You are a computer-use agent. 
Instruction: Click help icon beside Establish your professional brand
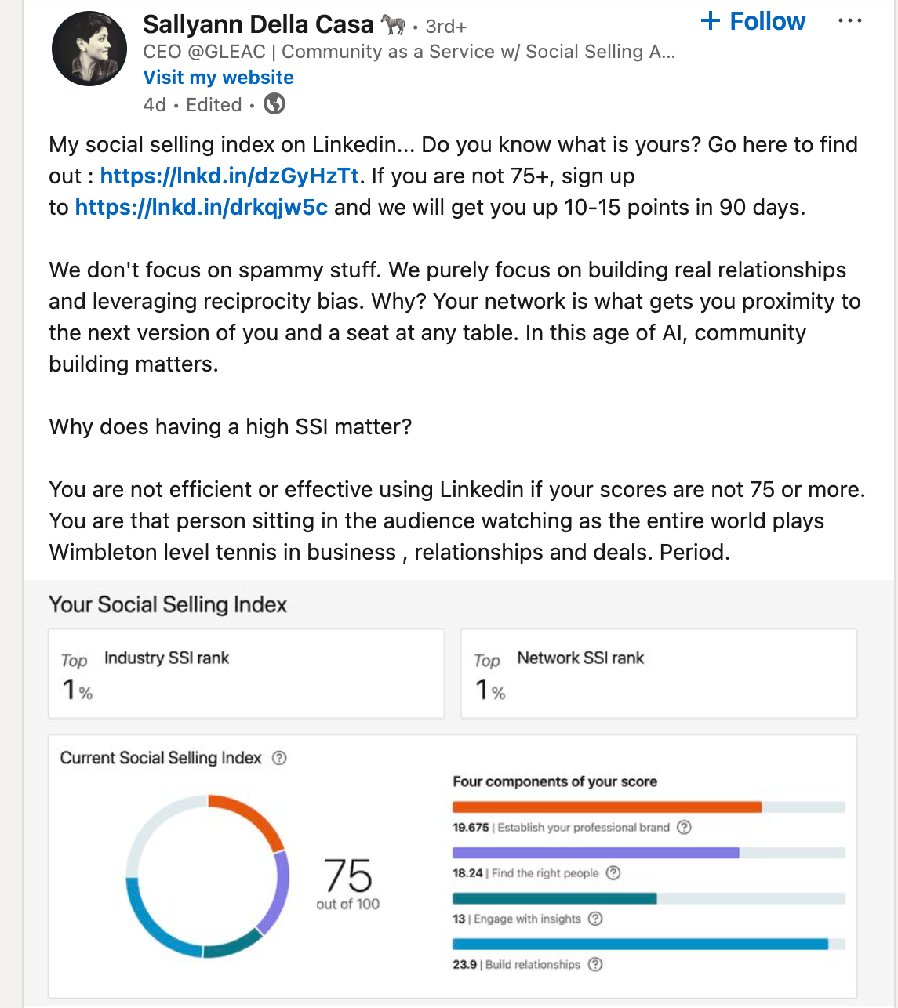click(682, 828)
